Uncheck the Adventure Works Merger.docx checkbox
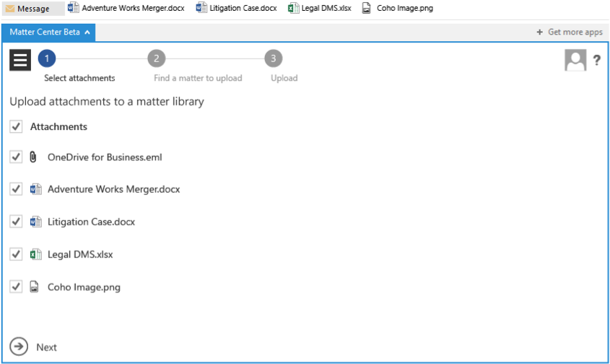610x364 pixels. [x=16, y=189]
